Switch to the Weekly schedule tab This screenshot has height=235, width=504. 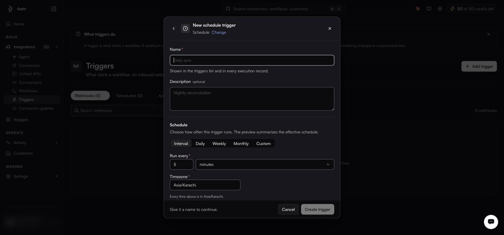(219, 143)
